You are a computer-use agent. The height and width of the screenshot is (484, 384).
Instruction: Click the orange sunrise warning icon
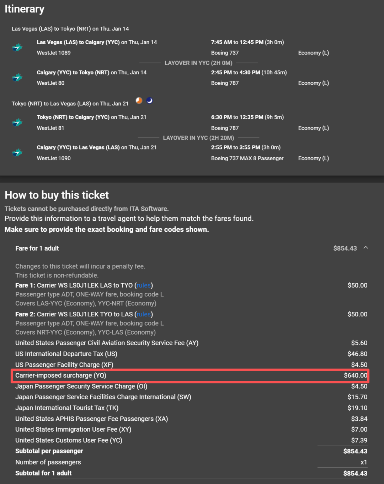139,101
